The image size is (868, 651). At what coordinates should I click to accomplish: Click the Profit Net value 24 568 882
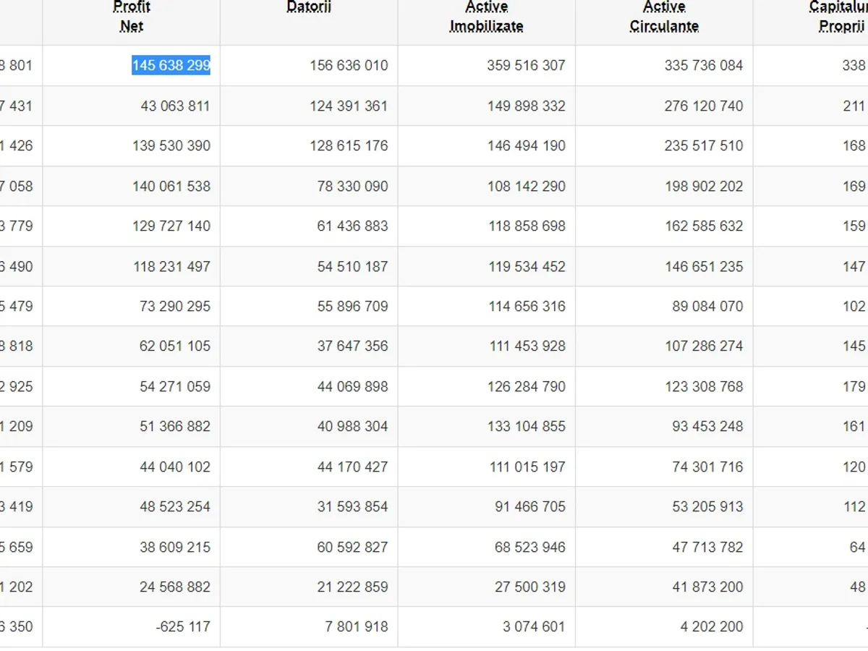click(175, 587)
